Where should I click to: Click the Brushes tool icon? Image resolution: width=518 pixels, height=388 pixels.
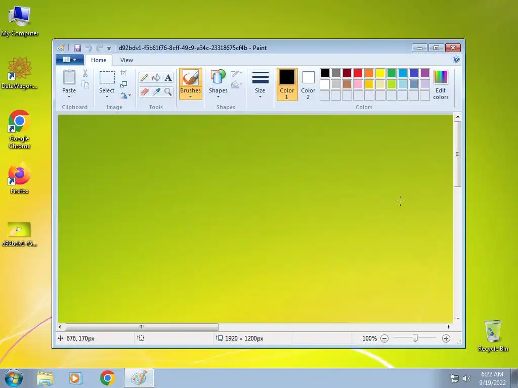(191, 78)
